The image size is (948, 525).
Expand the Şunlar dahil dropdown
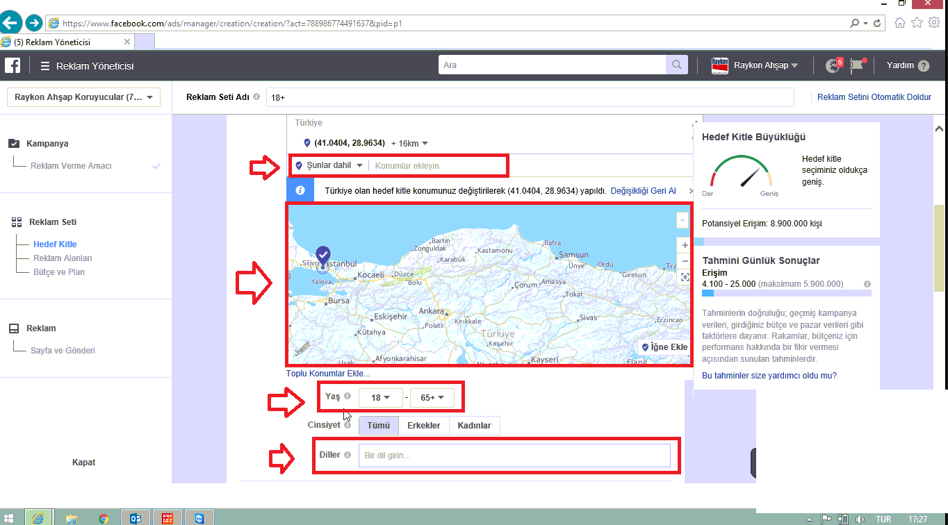pyautogui.click(x=329, y=165)
